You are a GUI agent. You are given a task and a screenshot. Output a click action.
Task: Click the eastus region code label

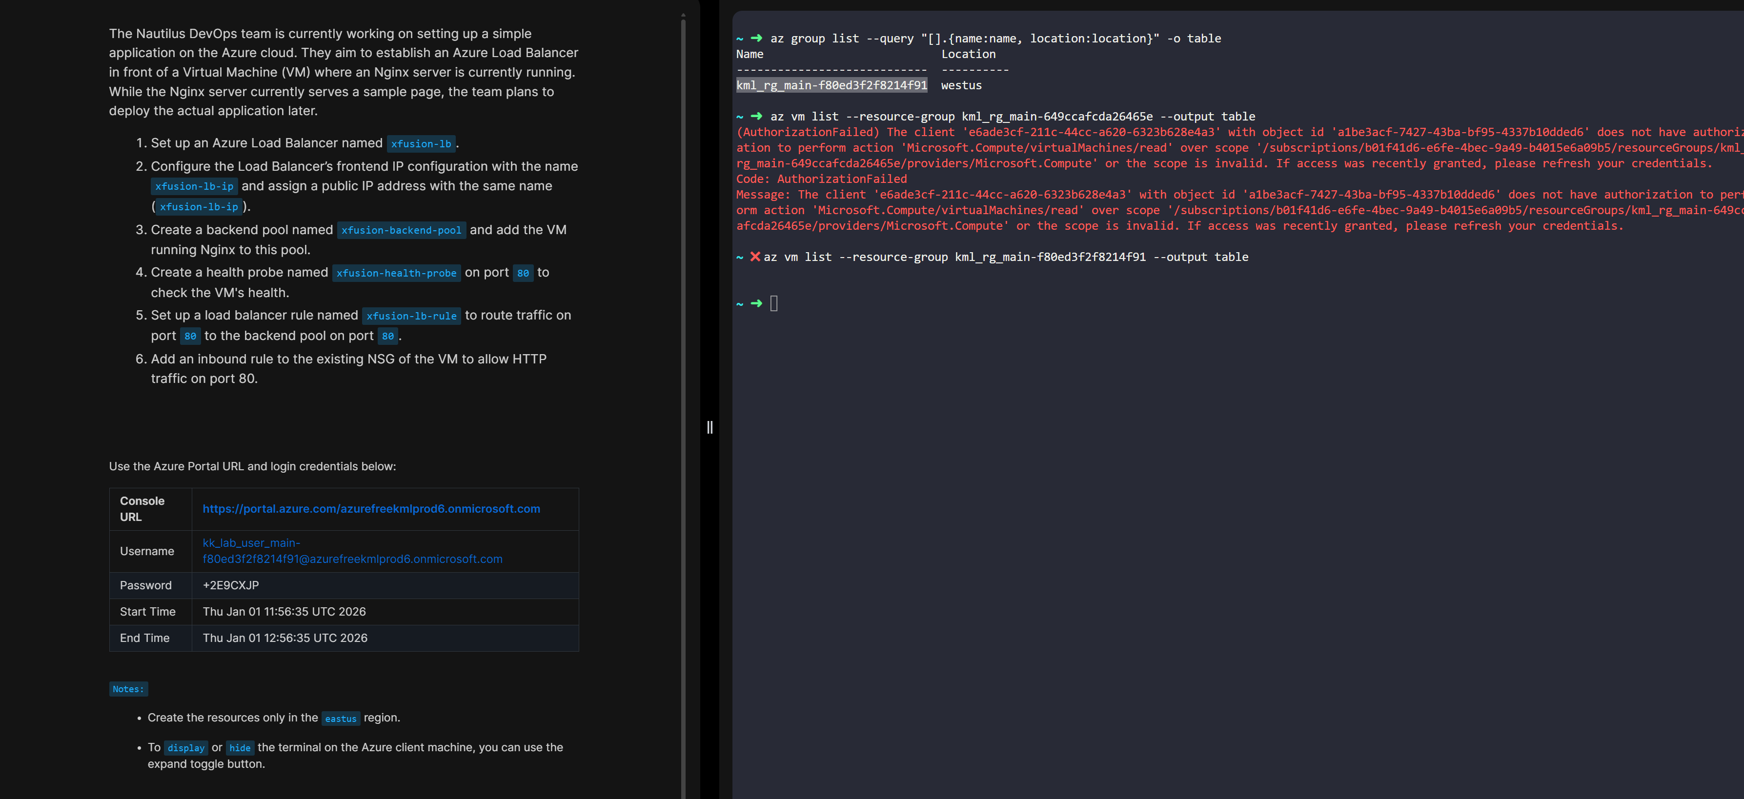340,719
